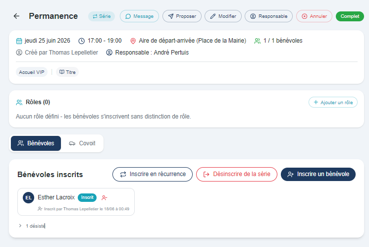Click the volunteers count icon
This screenshot has width=369, height=247.
point(258,41)
